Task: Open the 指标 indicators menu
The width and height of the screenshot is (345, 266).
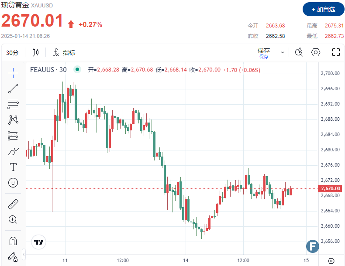Action: (x=64, y=53)
